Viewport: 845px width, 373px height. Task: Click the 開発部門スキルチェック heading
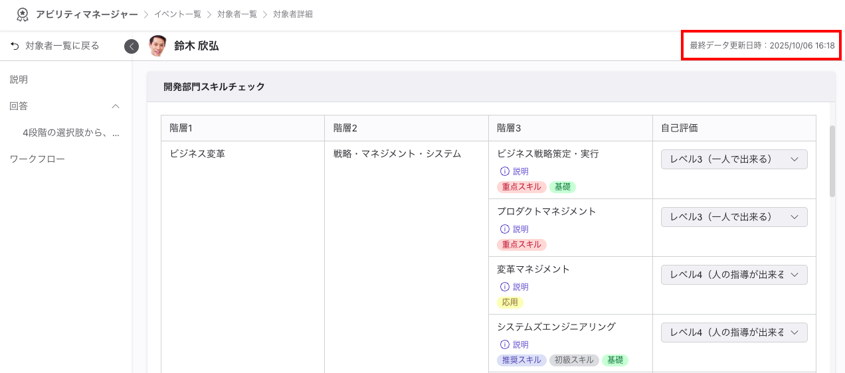(214, 86)
